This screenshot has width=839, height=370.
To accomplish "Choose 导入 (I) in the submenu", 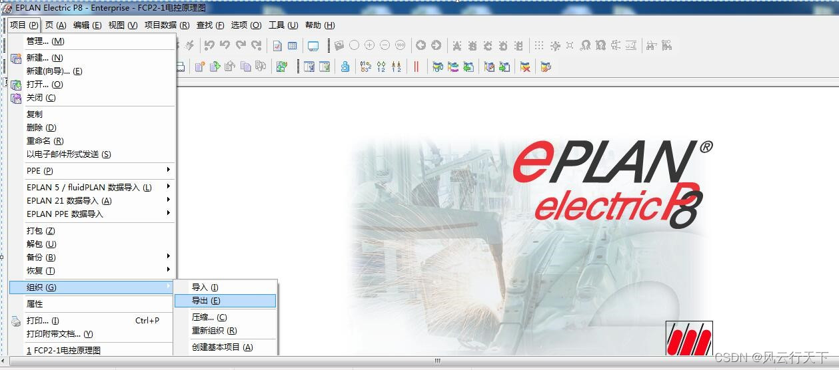I will [x=225, y=287].
